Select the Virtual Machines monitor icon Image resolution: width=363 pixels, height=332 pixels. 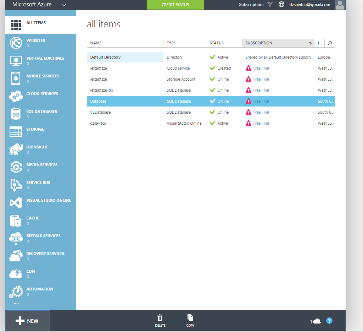pos(16,61)
